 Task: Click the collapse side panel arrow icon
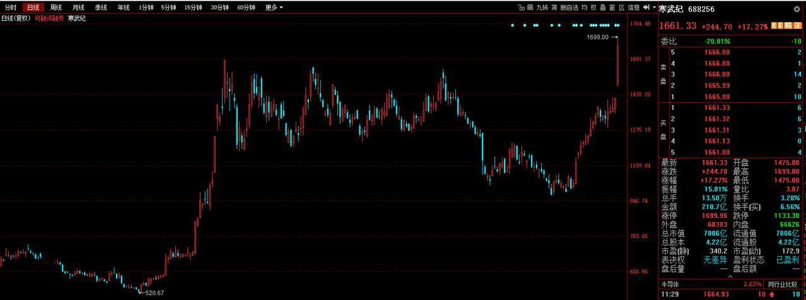[x=646, y=8]
